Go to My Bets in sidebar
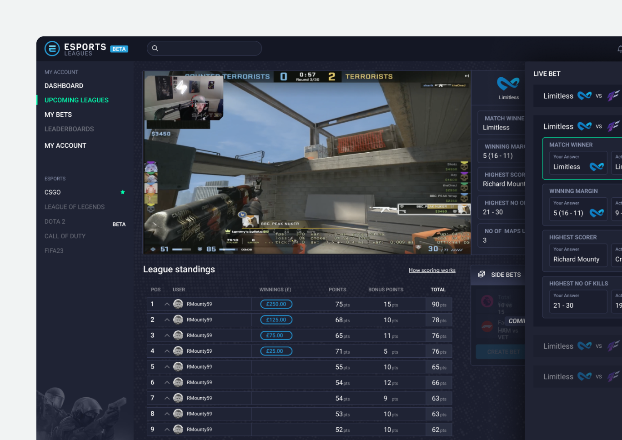 point(58,115)
